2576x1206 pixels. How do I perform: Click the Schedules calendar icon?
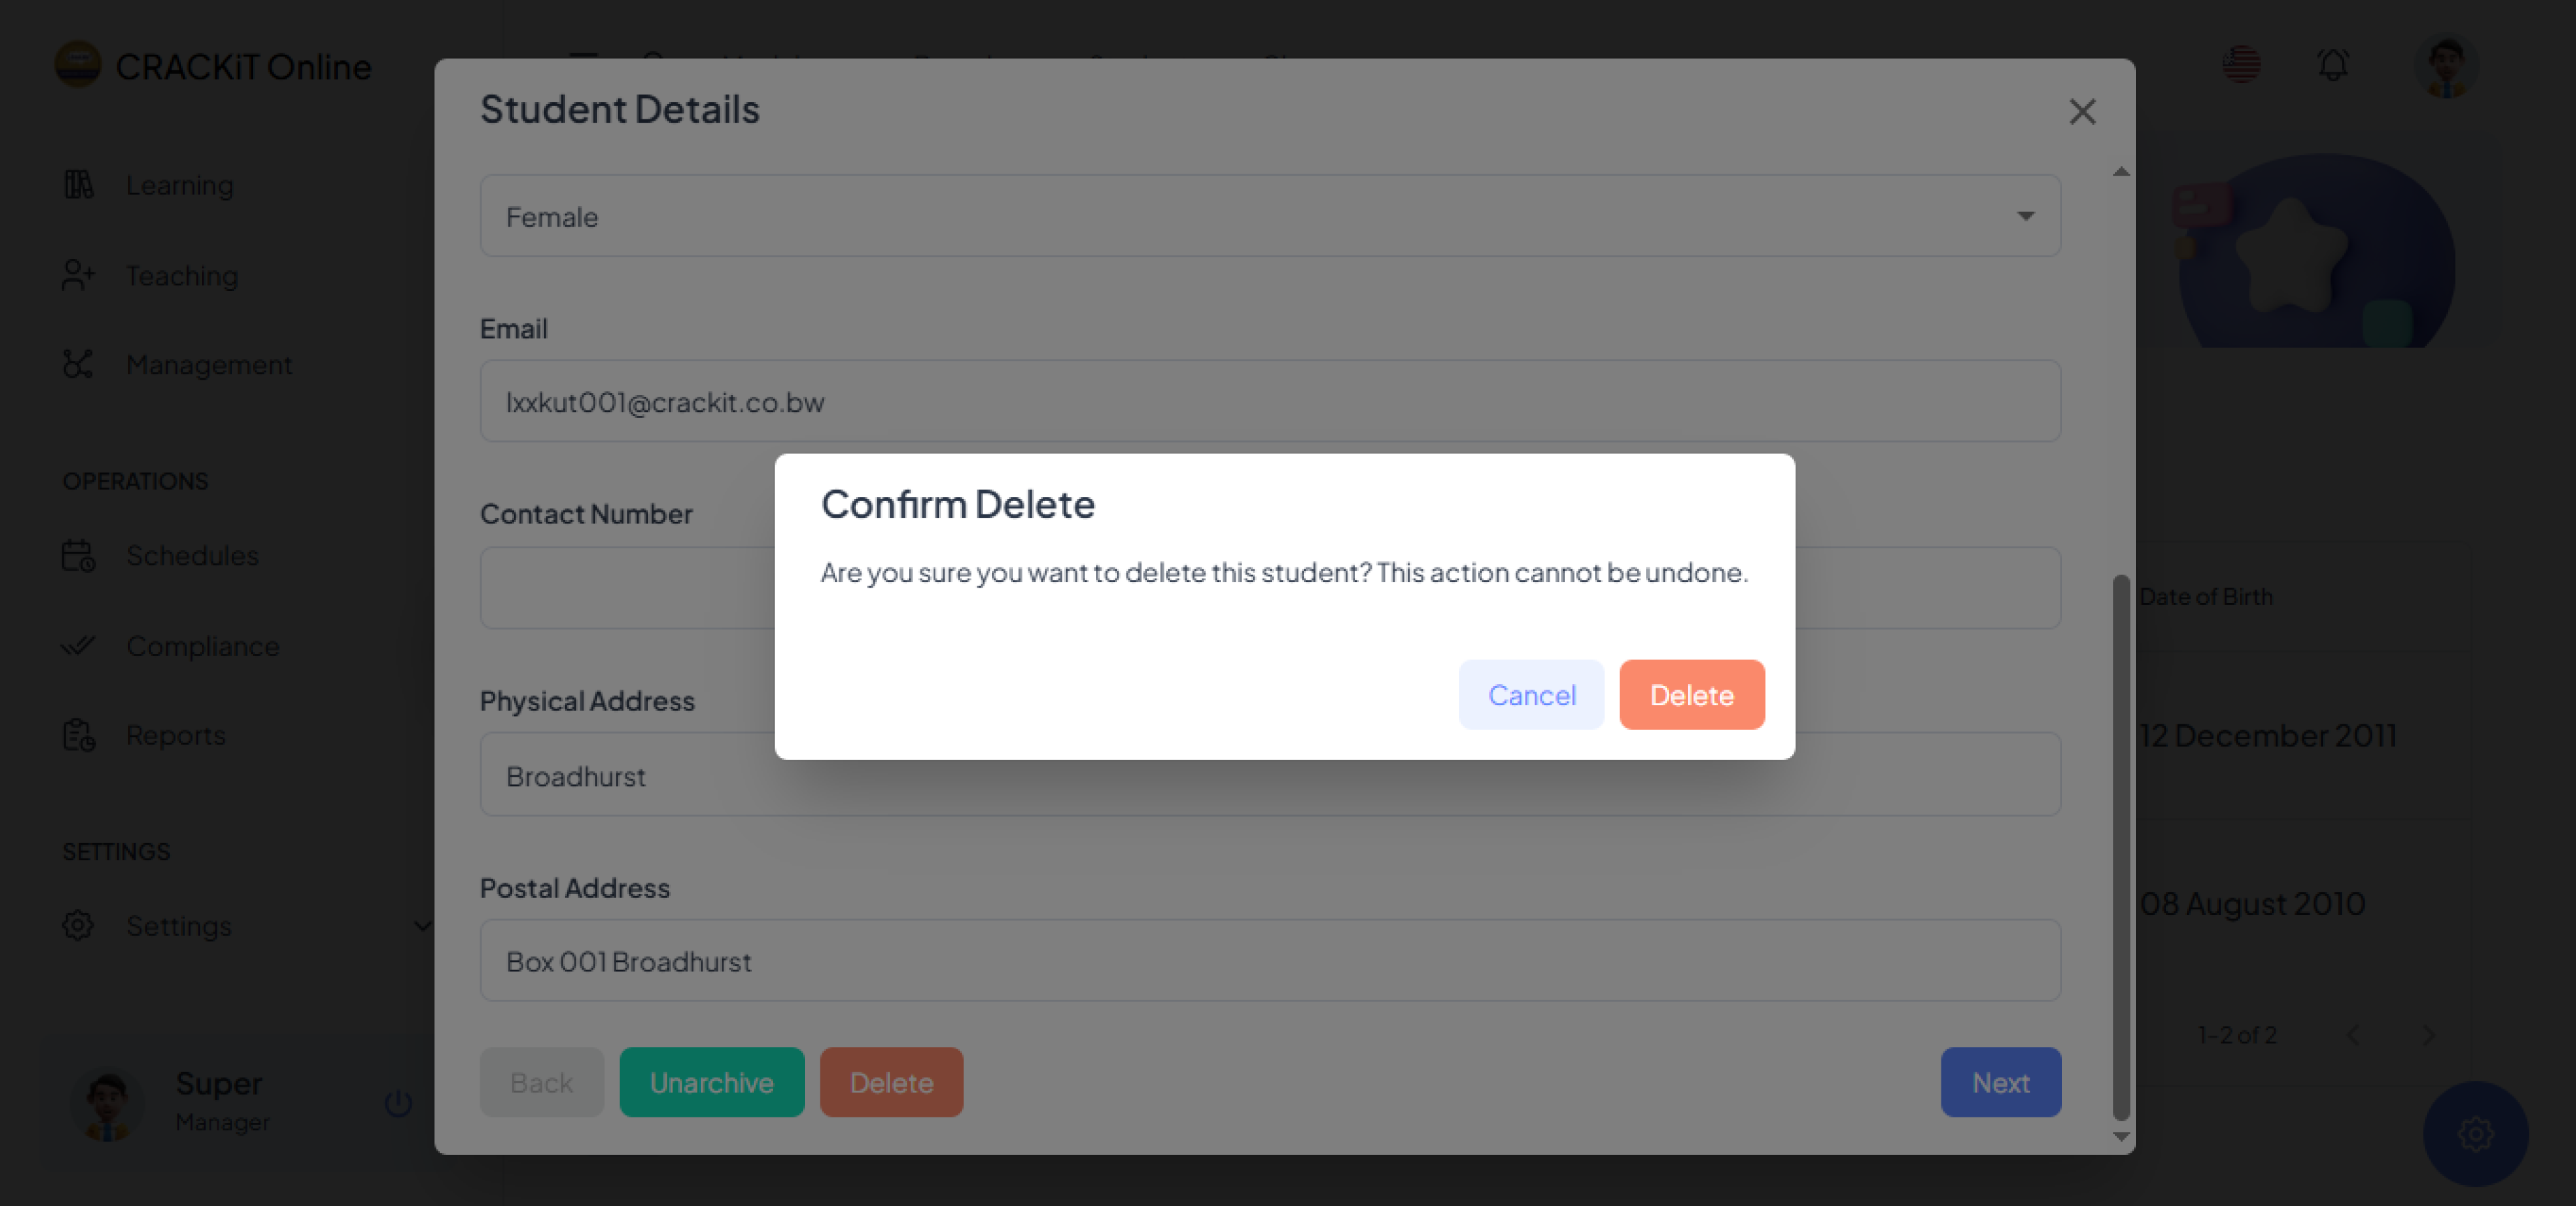[78, 555]
